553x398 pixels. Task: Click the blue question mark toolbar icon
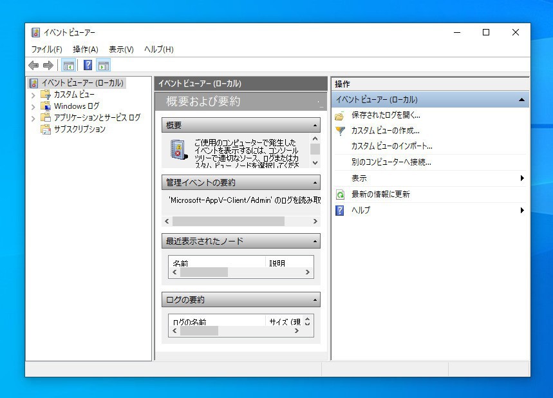(x=88, y=65)
